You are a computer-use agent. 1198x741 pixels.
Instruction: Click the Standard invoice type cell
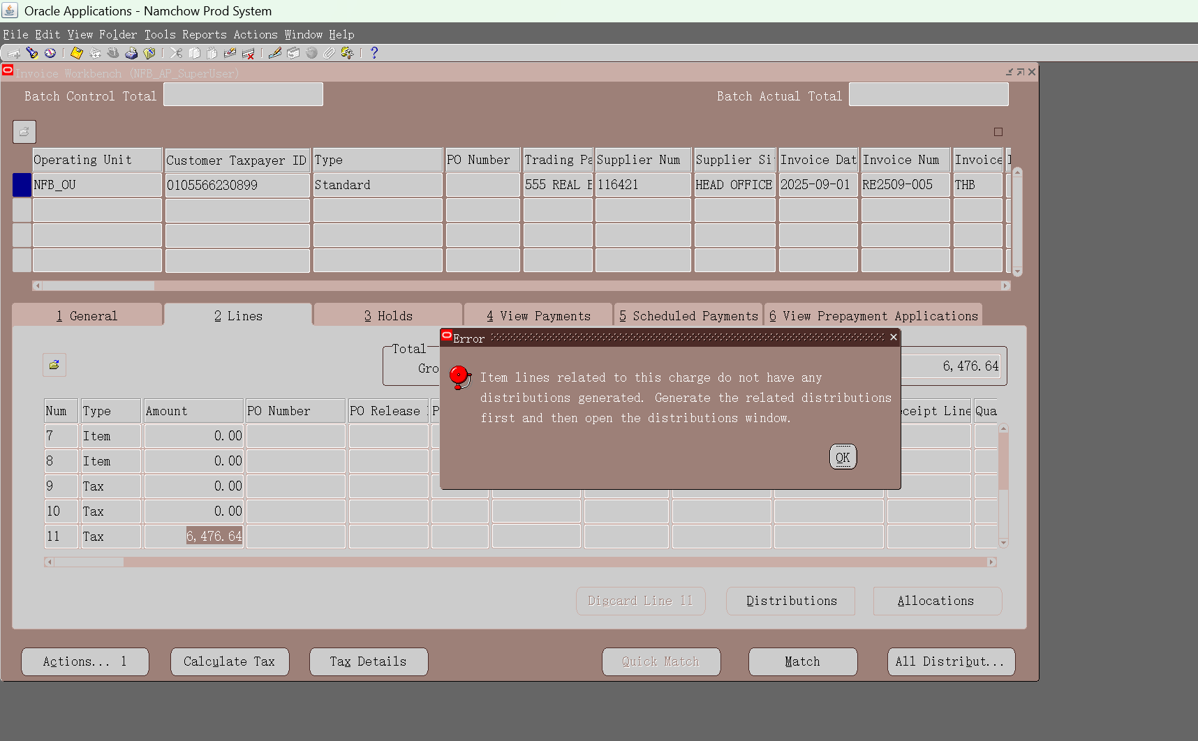[x=378, y=185]
